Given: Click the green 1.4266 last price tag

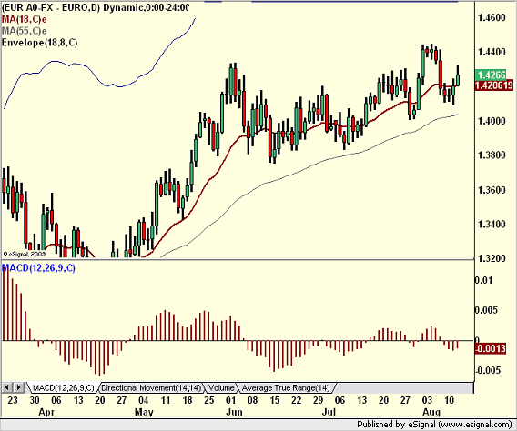Looking at the screenshot, I should tap(492, 75).
